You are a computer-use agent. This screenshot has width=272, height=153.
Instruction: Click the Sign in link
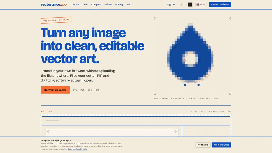pos(171,5)
